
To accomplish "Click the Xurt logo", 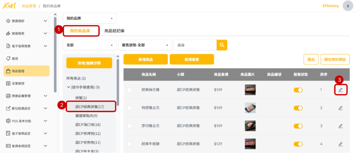I will tap(9, 6).
